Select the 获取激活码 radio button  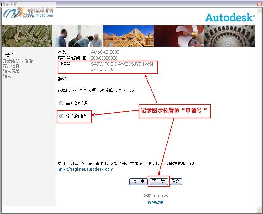pos(61,103)
